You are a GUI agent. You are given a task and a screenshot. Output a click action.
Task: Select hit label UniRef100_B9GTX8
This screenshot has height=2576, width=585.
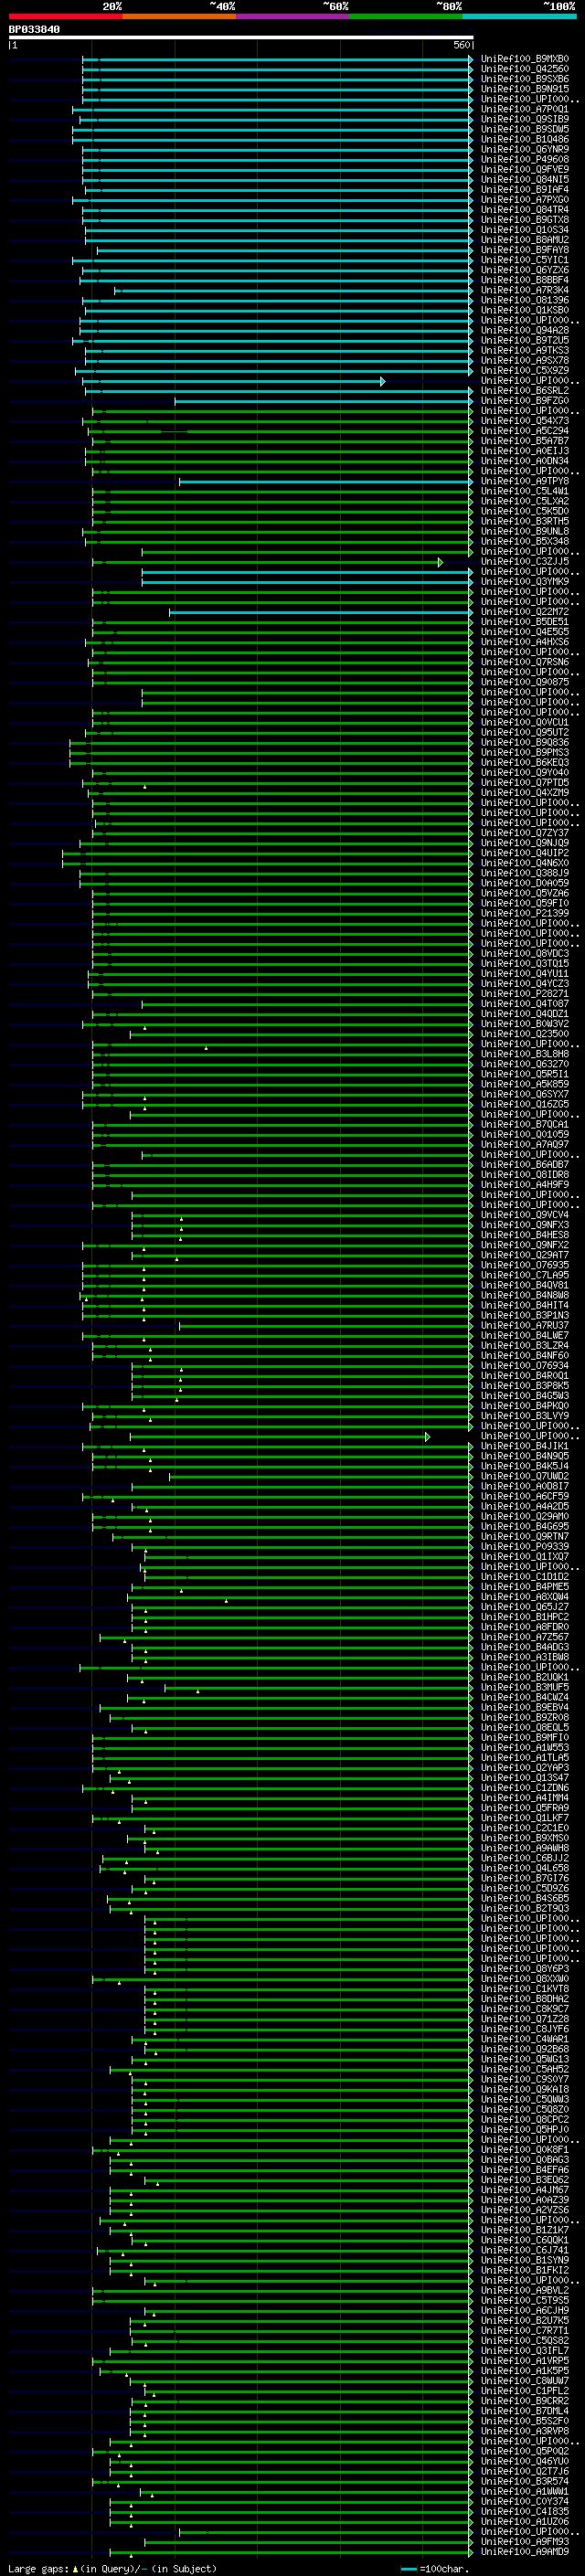tap(525, 220)
